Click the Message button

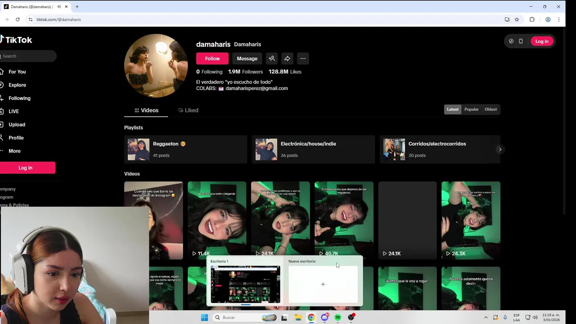coord(247,58)
